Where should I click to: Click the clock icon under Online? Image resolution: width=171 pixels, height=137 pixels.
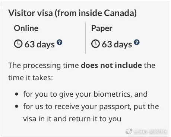(x=18, y=44)
